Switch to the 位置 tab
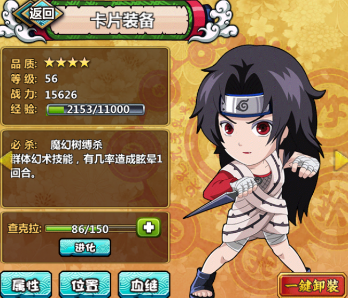 [x=85, y=285]
